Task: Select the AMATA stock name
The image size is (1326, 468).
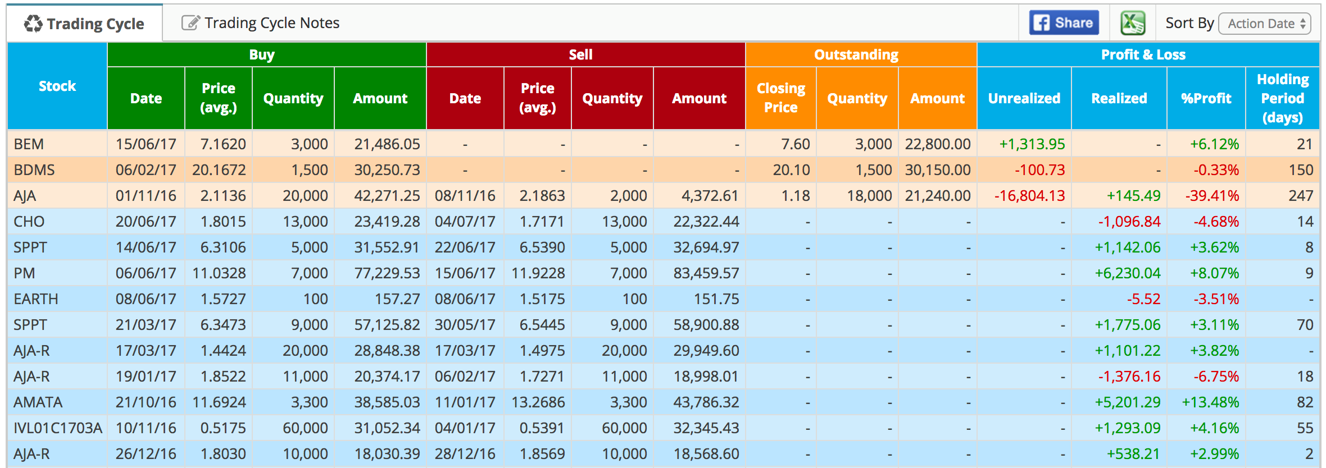Action: pyautogui.click(x=38, y=402)
